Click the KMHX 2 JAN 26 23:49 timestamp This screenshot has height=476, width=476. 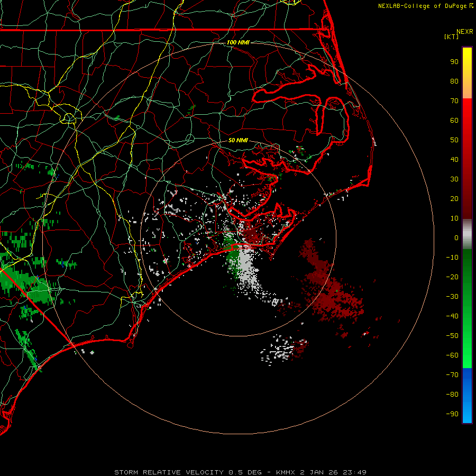pyautogui.click(x=321, y=472)
